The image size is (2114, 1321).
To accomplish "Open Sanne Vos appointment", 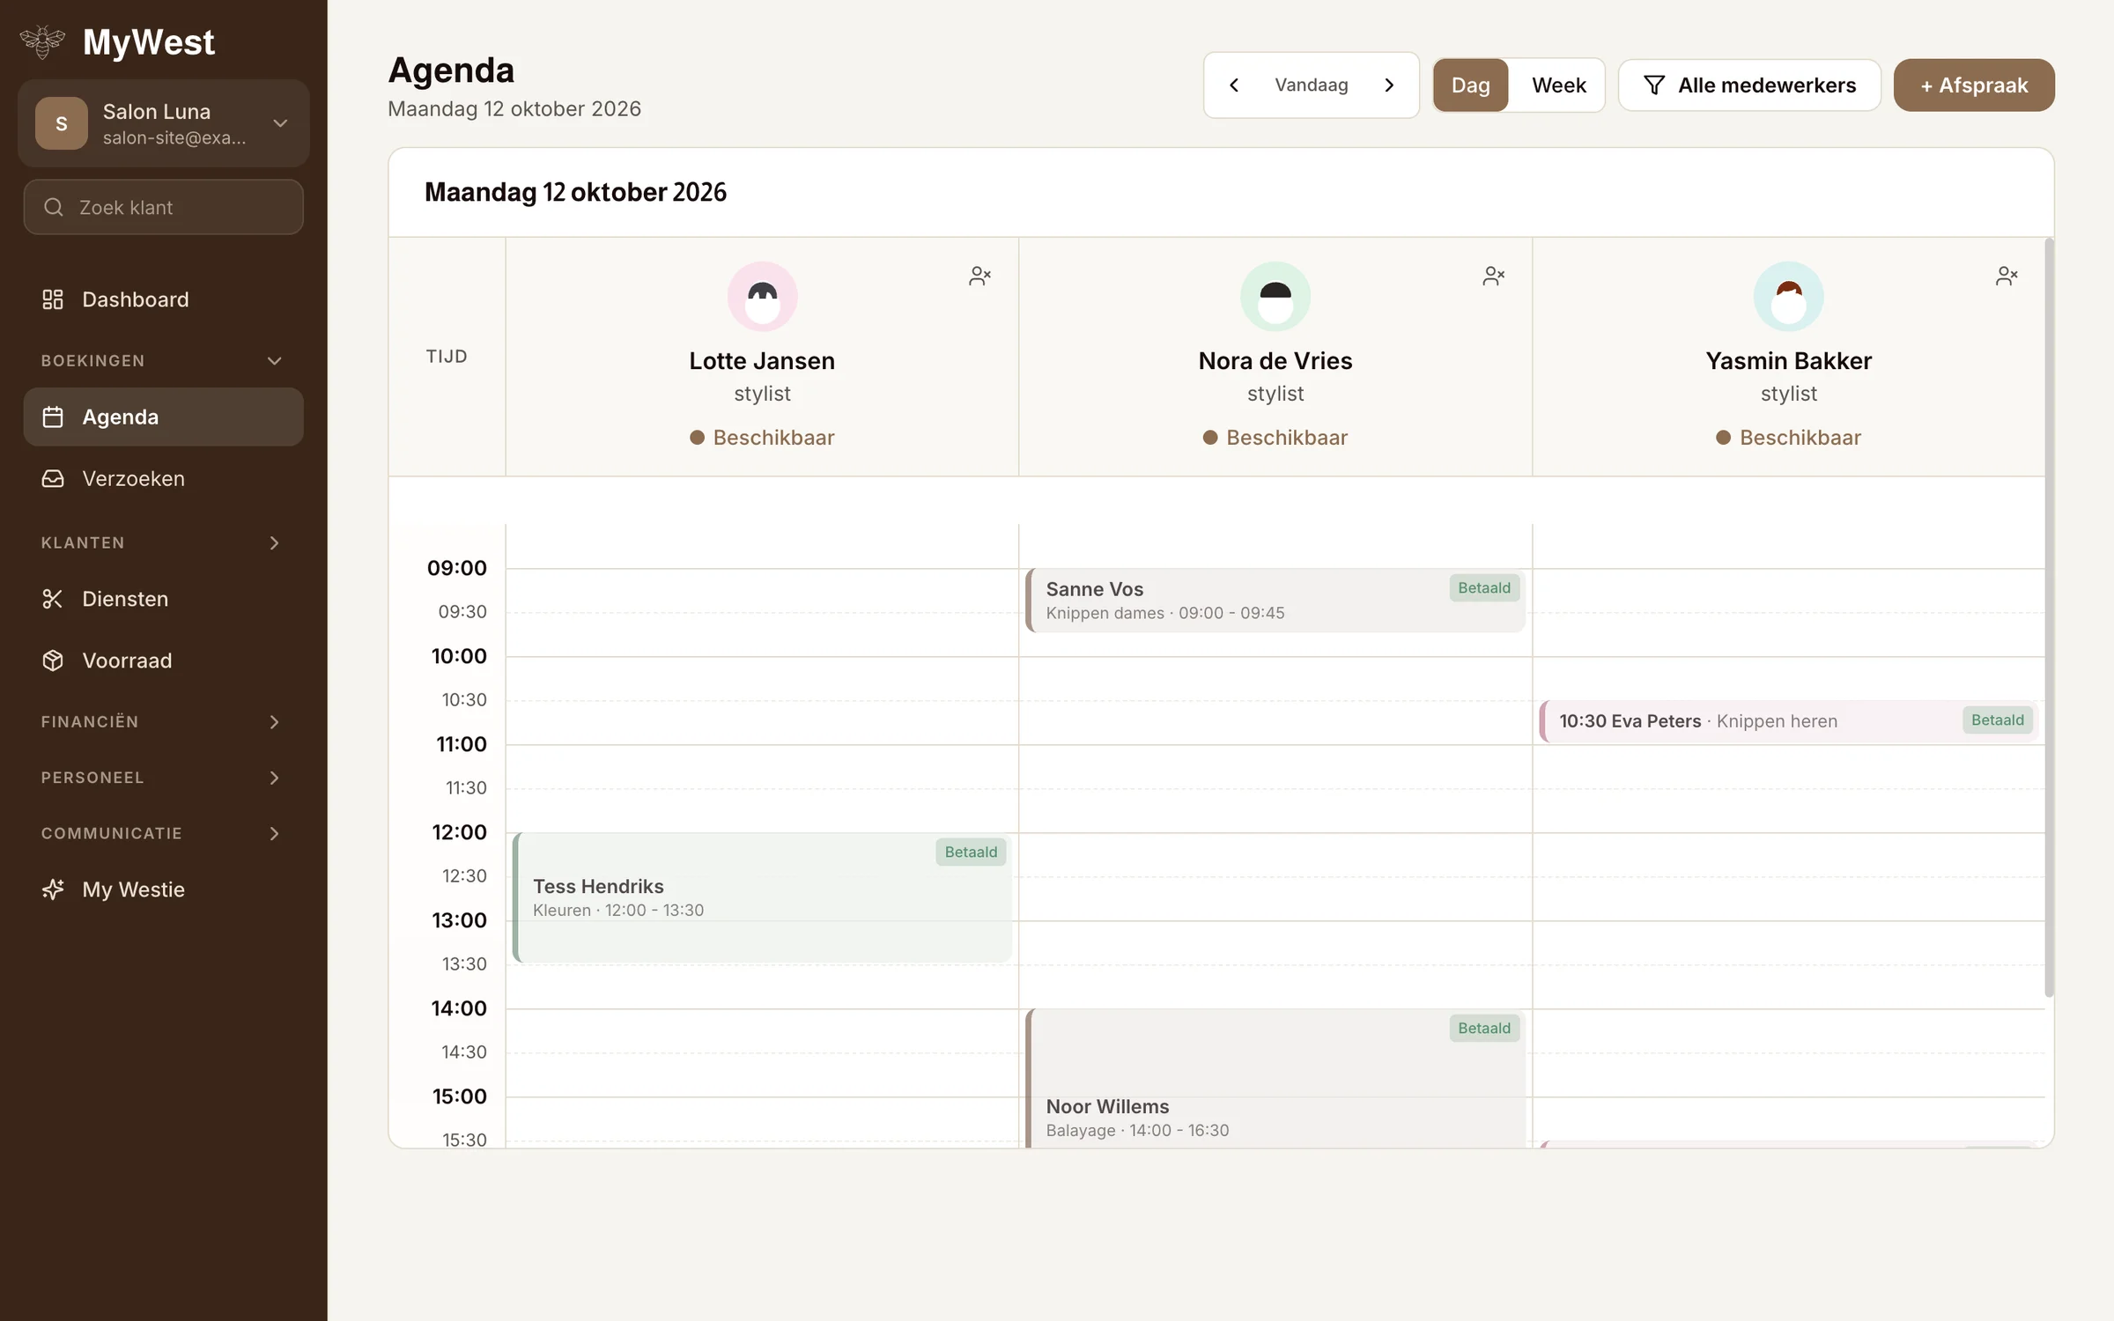I will pos(1275,601).
